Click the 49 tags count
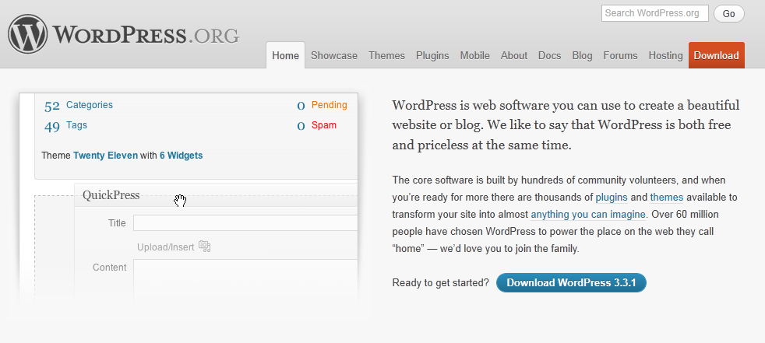Viewport: 765px width, 343px height. [x=51, y=126]
